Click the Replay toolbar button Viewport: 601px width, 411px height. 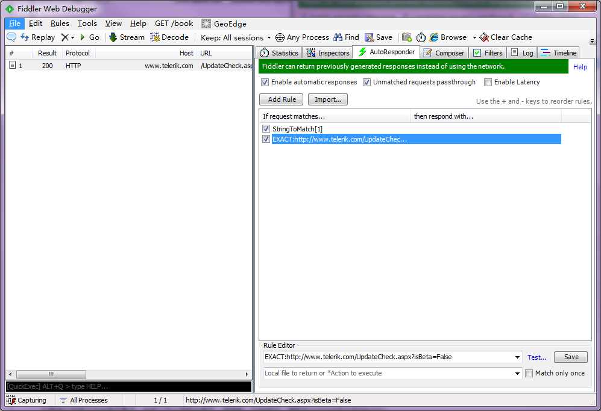point(38,37)
